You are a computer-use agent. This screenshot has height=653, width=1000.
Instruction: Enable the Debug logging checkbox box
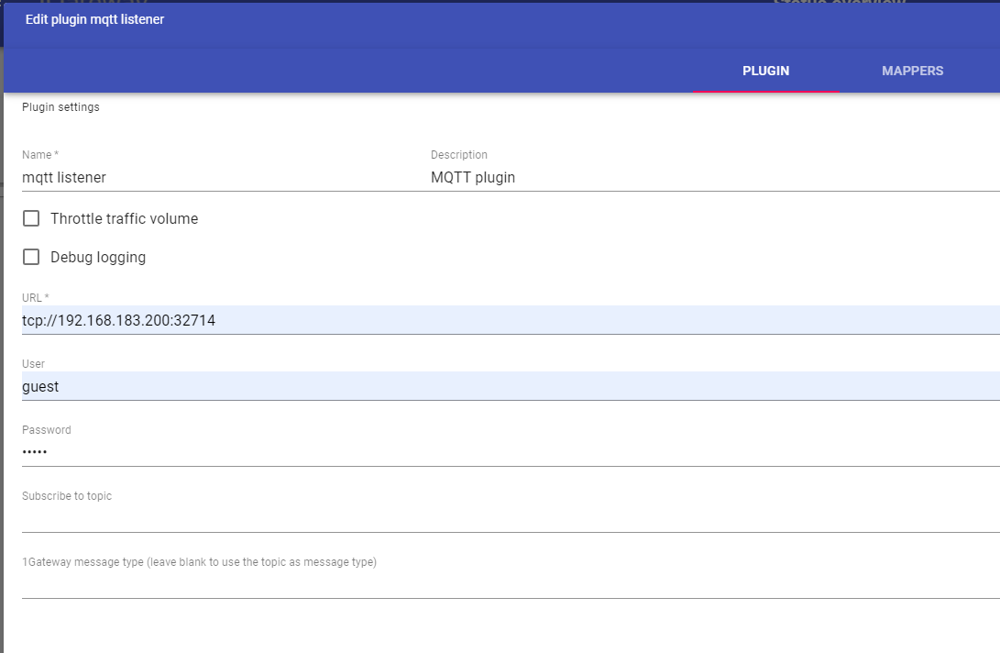(31, 257)
